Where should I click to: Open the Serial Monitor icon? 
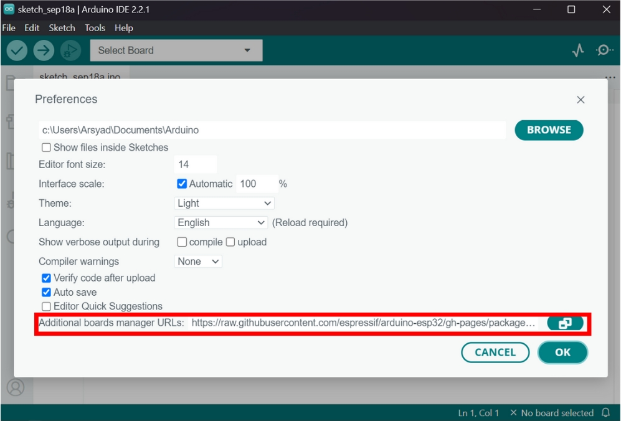(x=604, y=50)
